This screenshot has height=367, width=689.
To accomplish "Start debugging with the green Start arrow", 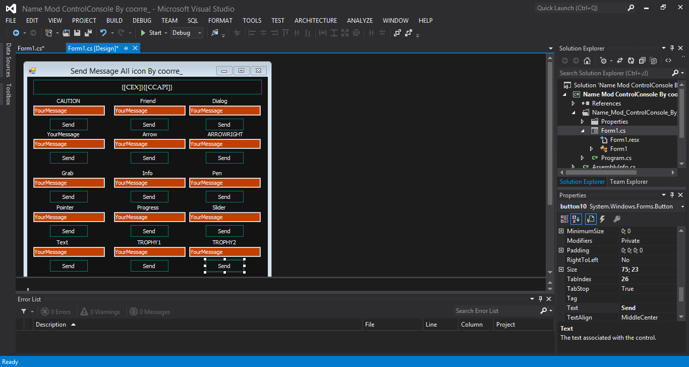I will (143, 33).
